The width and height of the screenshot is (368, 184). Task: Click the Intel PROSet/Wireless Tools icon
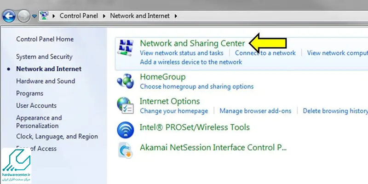coord(126,130)
